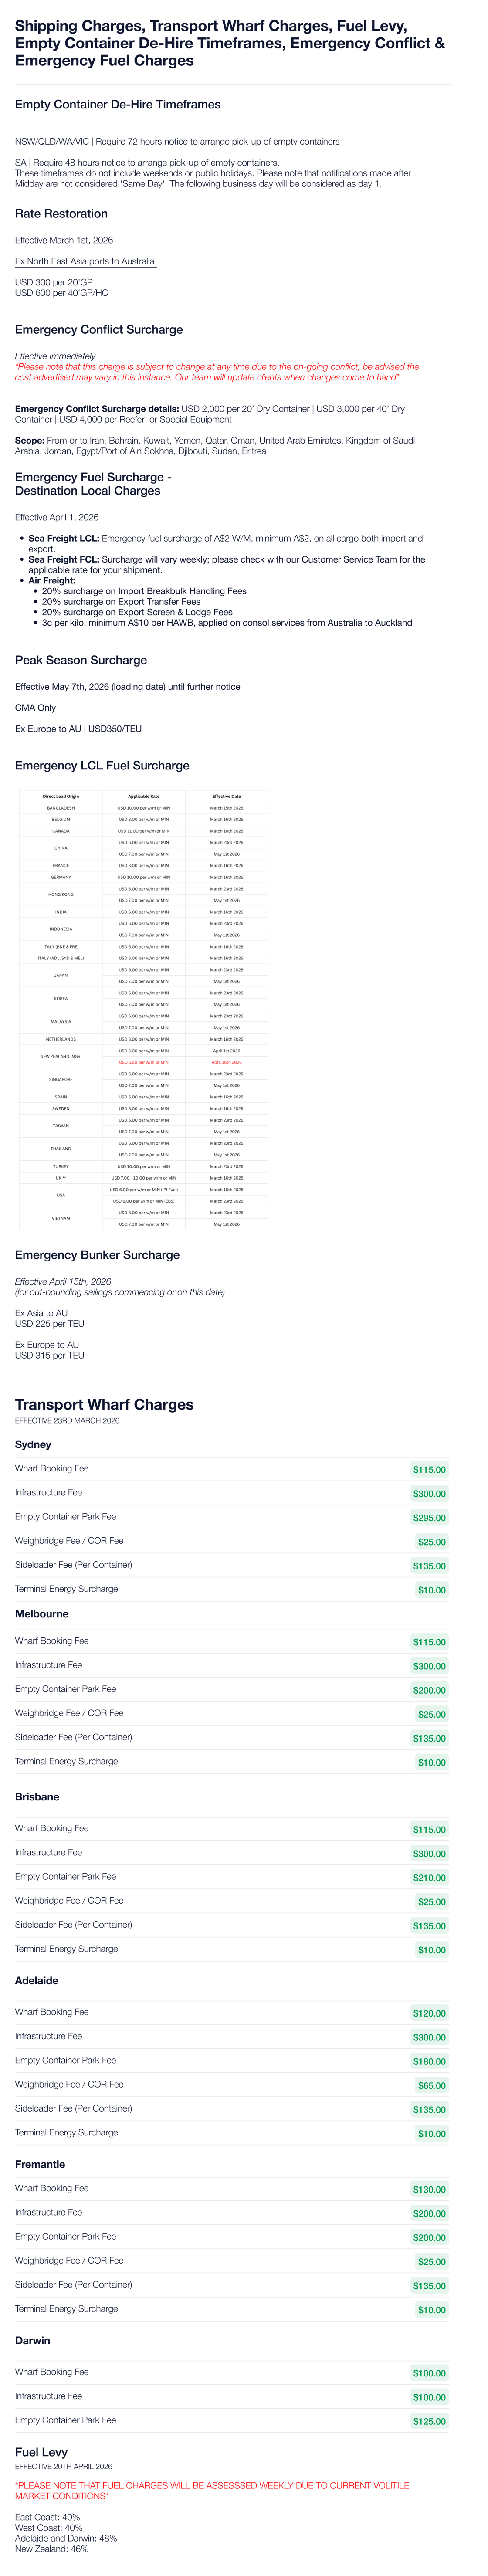This screenshot has width=488, height=2576.
Task: Click the Empty Container De-Hire Timeframes heading
Action: coord(118,104)
